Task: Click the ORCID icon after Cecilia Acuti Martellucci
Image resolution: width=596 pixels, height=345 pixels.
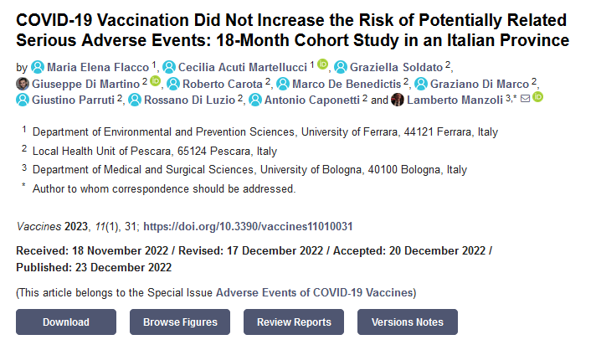Action: tap(323, 66)
